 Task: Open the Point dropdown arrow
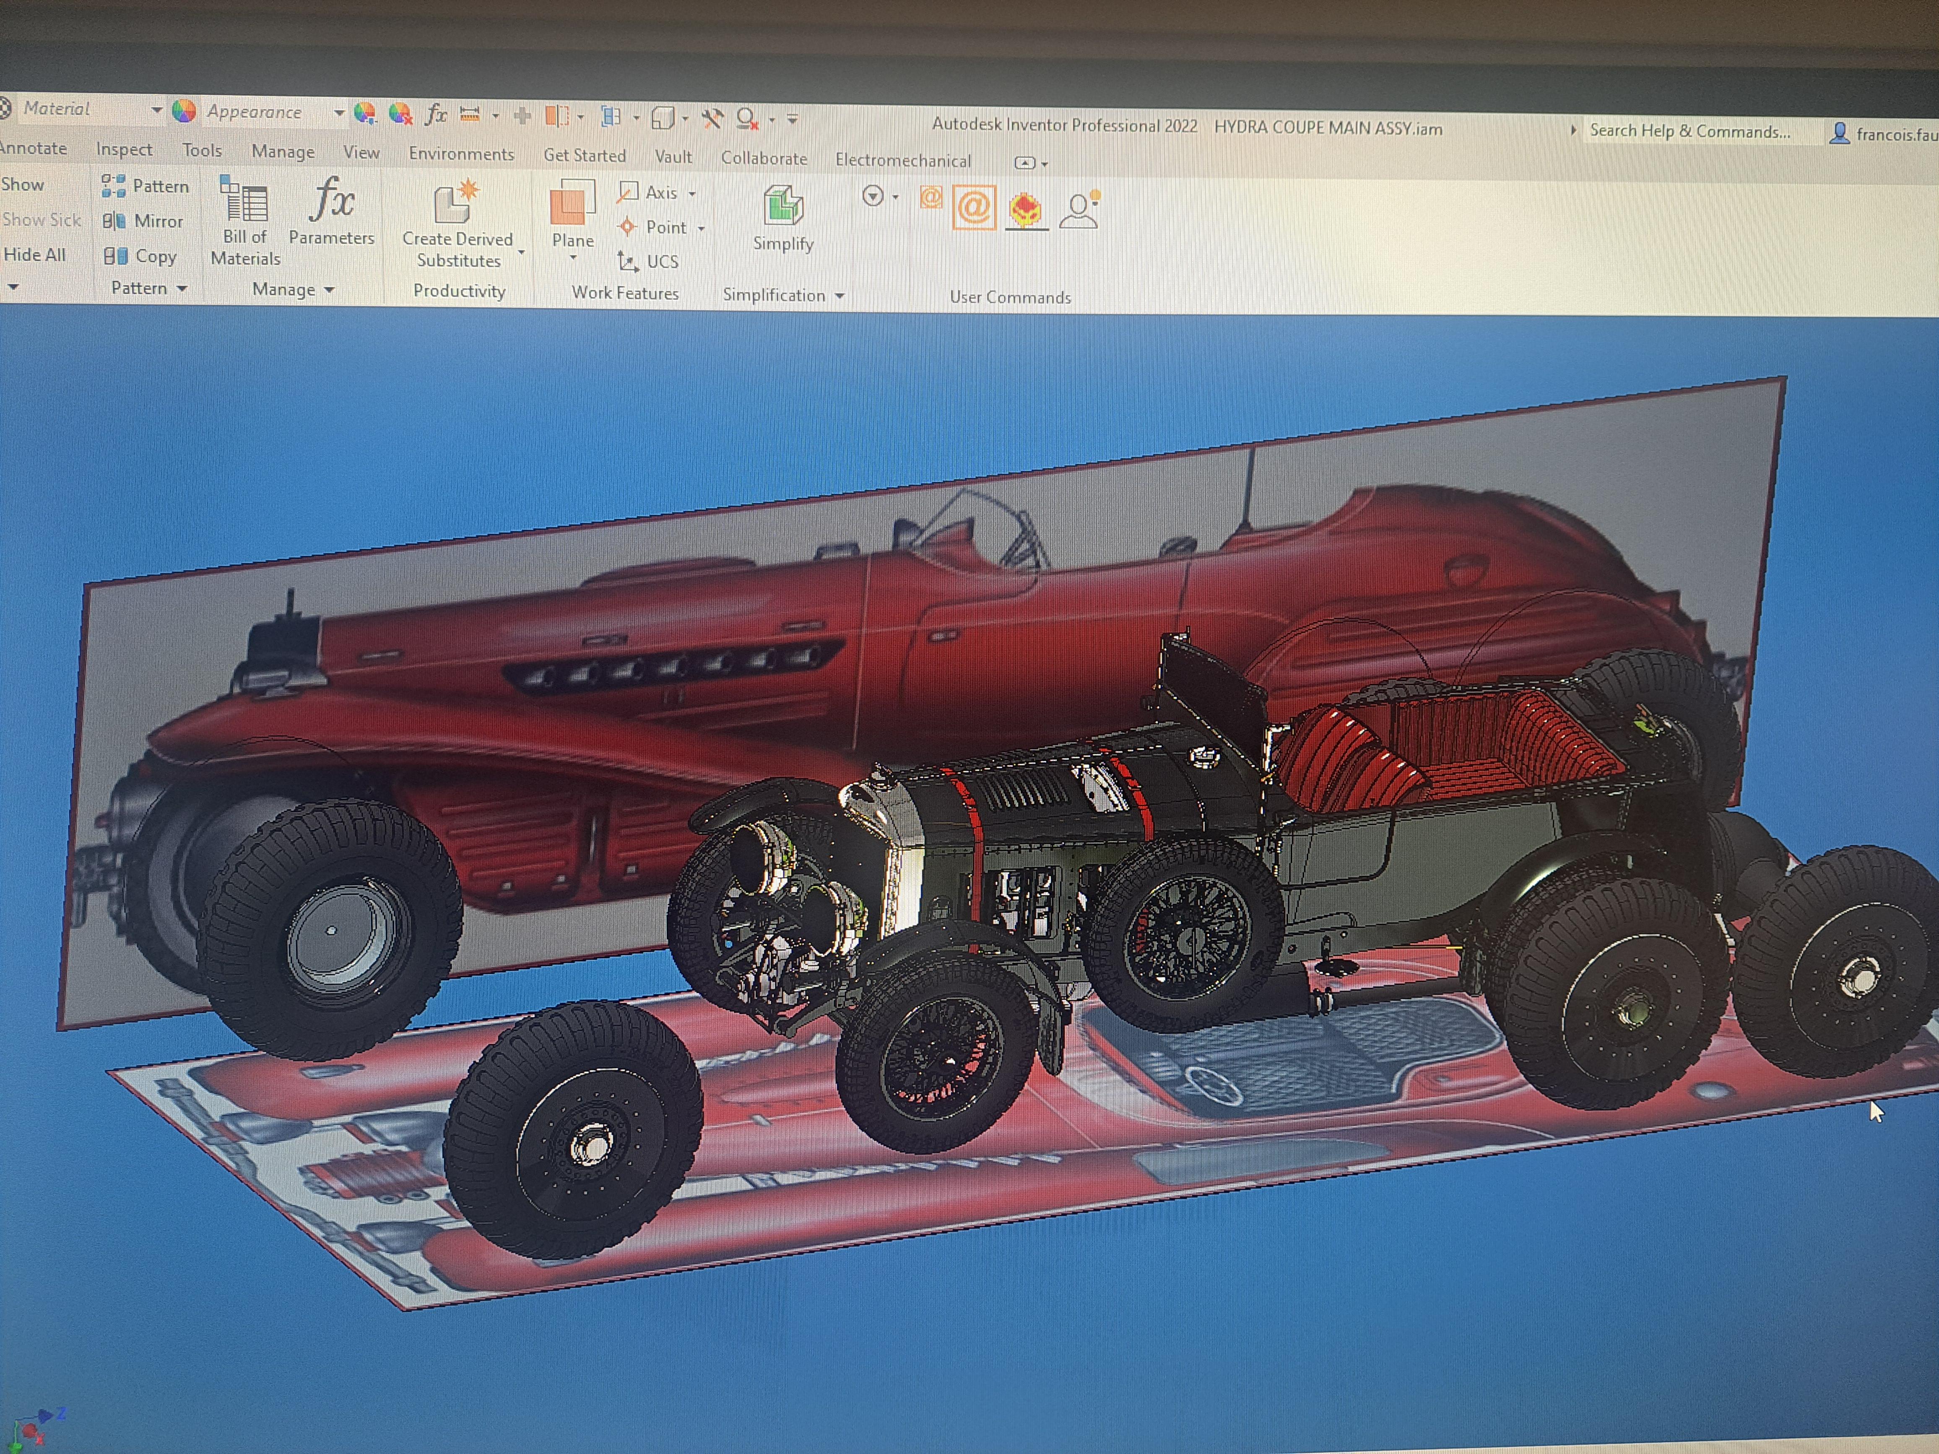coord(701,229)
